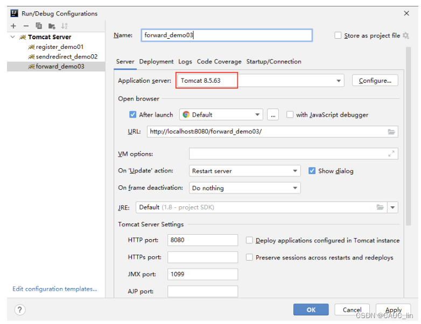This screenshot has height=324, width=421.
Task: Select register_demo01 configuration
Action: (x=56, y=47)
